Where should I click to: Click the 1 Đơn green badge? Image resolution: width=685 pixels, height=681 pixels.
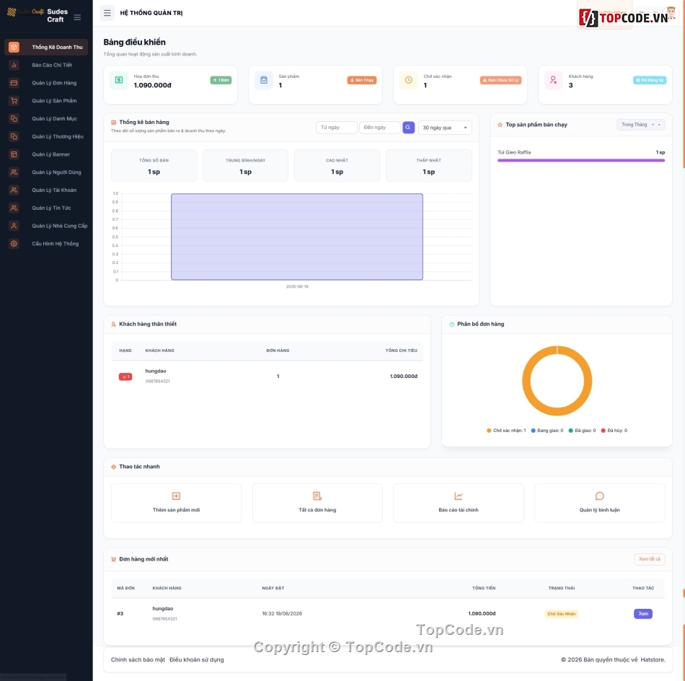[221, 80]
